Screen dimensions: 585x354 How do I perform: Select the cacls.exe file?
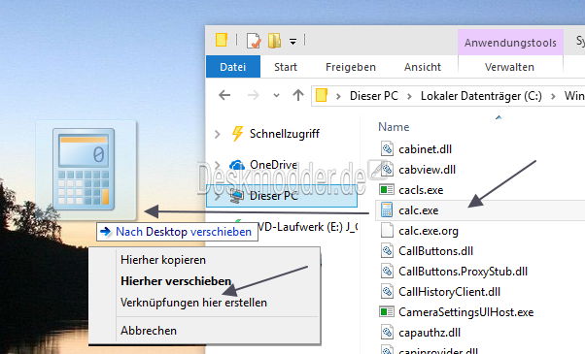[x=421, y=190]
